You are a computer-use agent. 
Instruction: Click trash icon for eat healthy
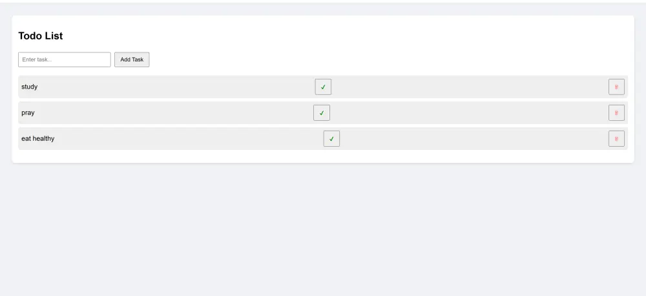tap(616, 138)
